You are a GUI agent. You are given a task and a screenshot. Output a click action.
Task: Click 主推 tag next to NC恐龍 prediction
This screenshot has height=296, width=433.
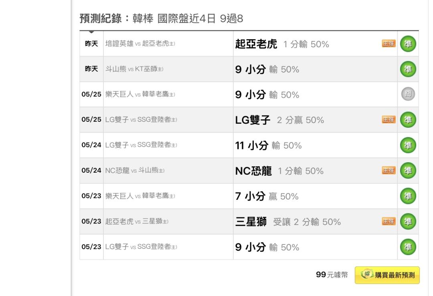388,170
